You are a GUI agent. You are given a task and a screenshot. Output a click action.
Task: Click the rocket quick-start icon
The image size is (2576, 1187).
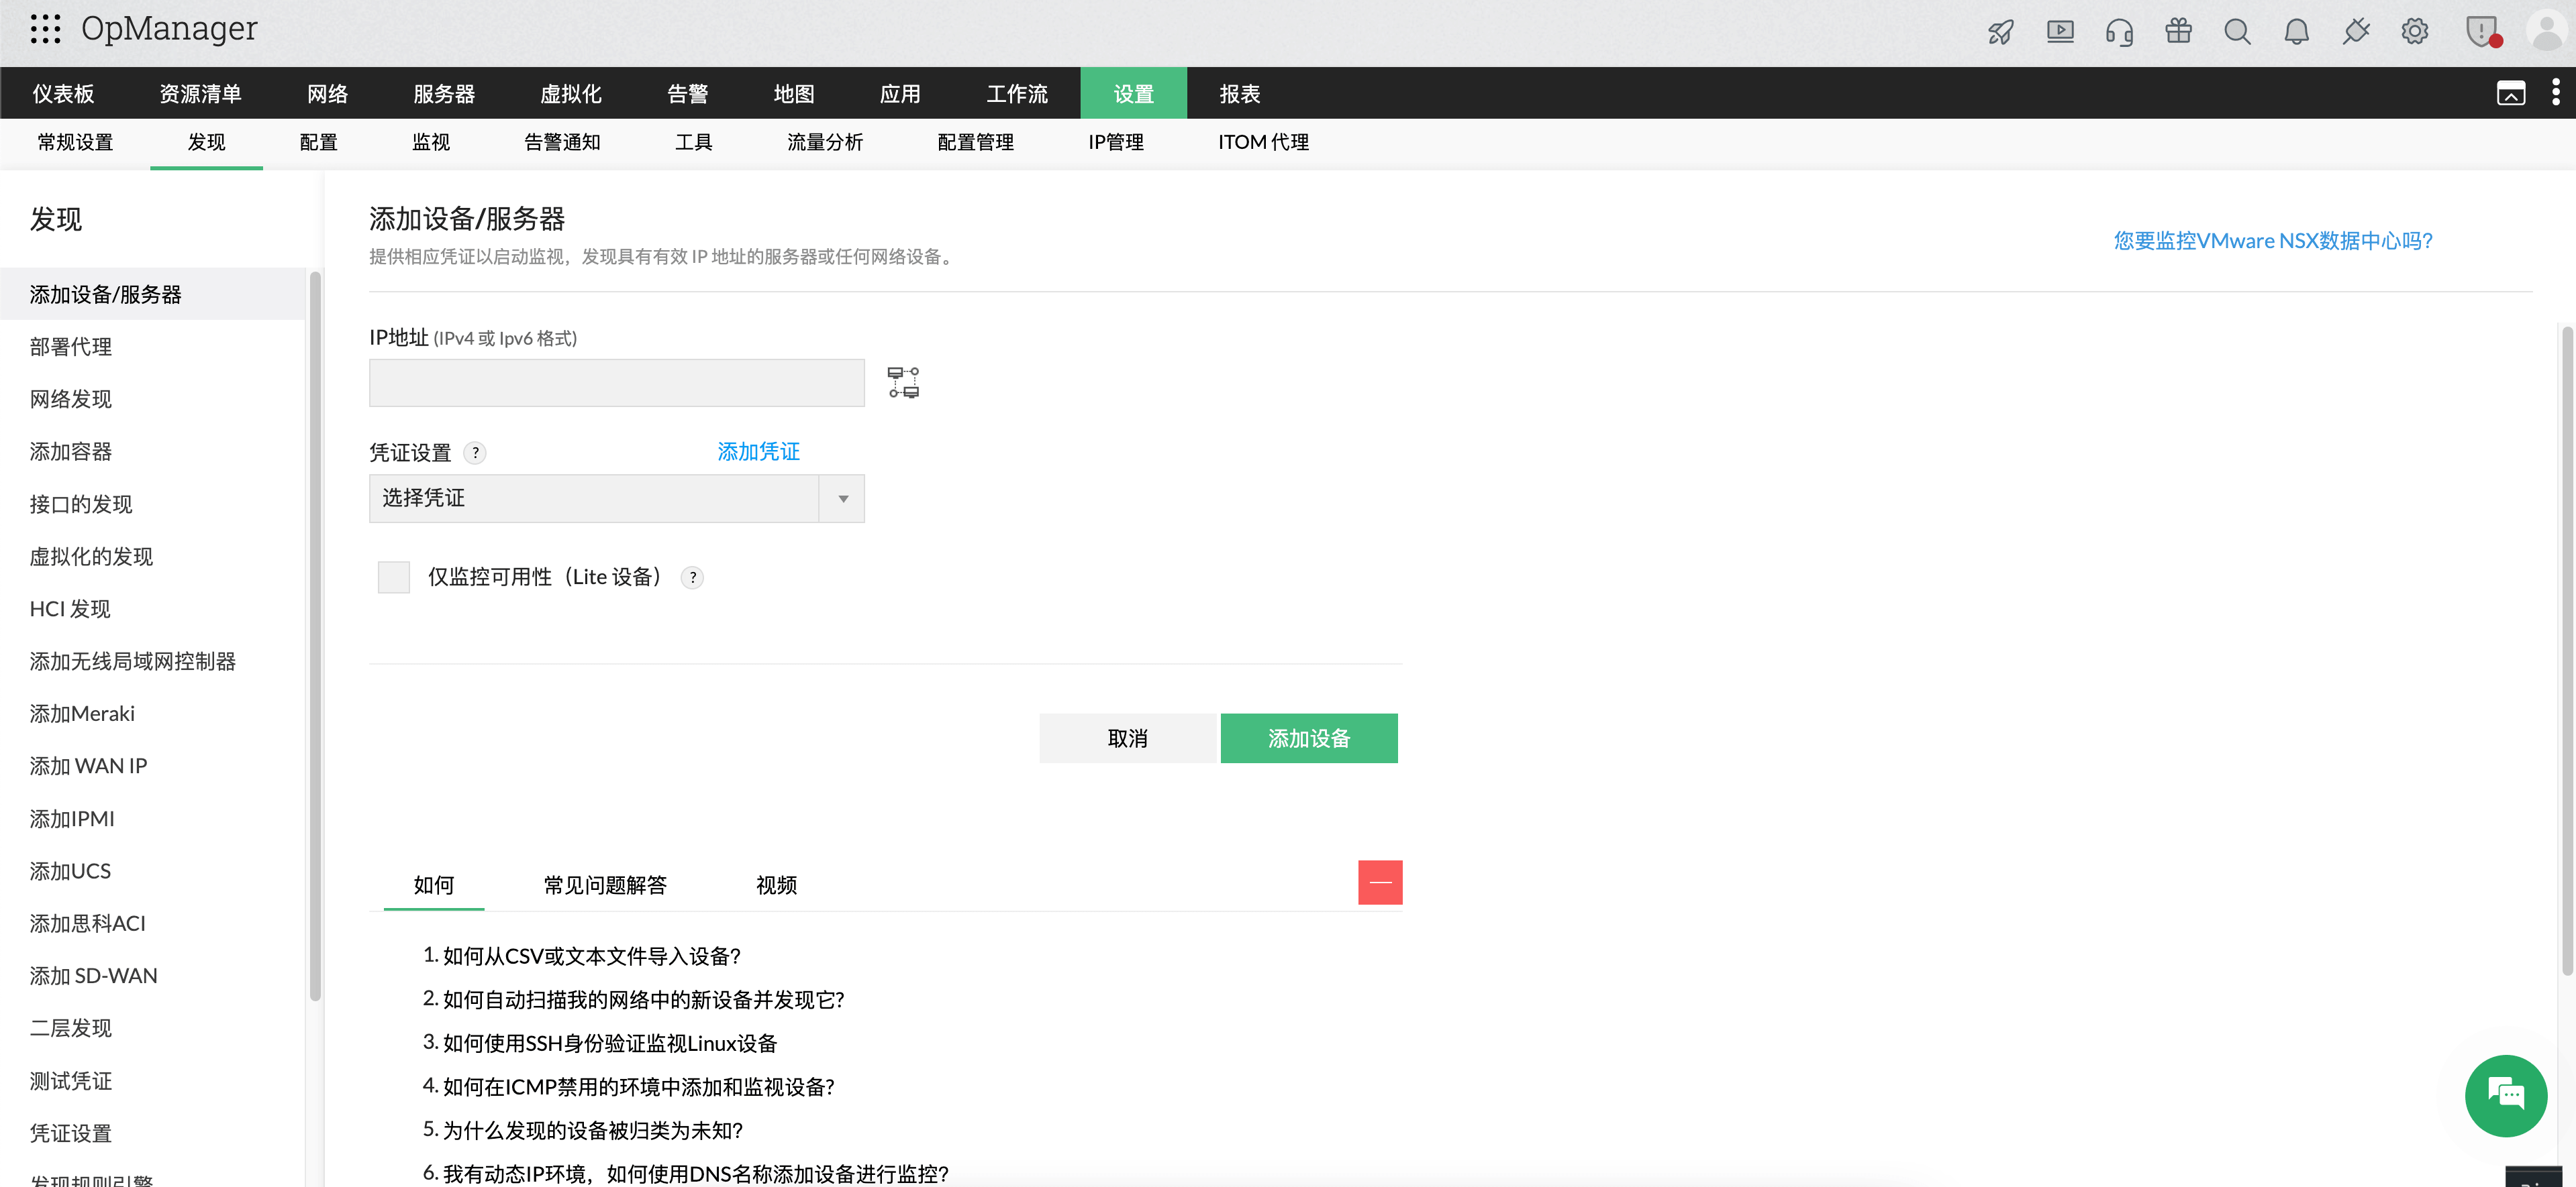pos(2001,32)
